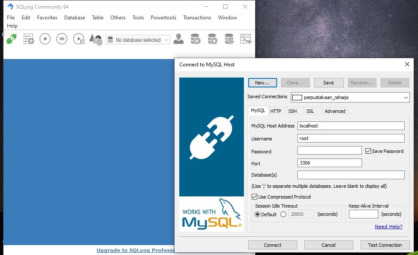
Task: Click the green plug new connection icon
Action: (12, 39)
